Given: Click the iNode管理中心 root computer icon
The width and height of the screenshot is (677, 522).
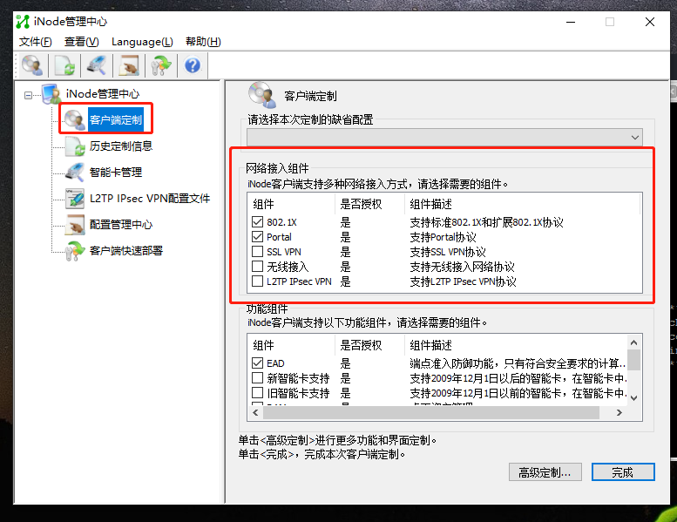Looking at the screenshot, I should (51, 94).
